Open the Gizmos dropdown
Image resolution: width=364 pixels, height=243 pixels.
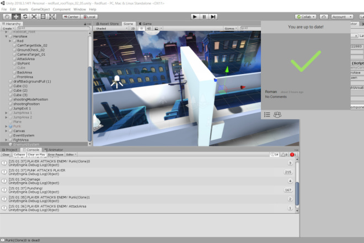pos(231,28)
